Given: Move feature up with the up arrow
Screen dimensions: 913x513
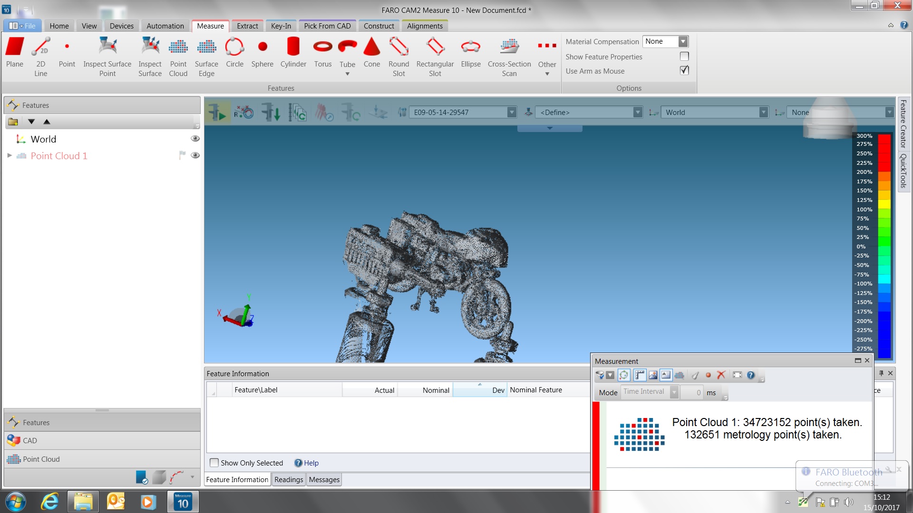Looking at the screenshot, I should 47,122.
